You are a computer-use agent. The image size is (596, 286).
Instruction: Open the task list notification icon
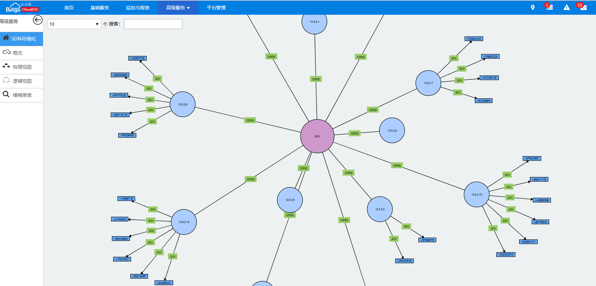[549, 7]
